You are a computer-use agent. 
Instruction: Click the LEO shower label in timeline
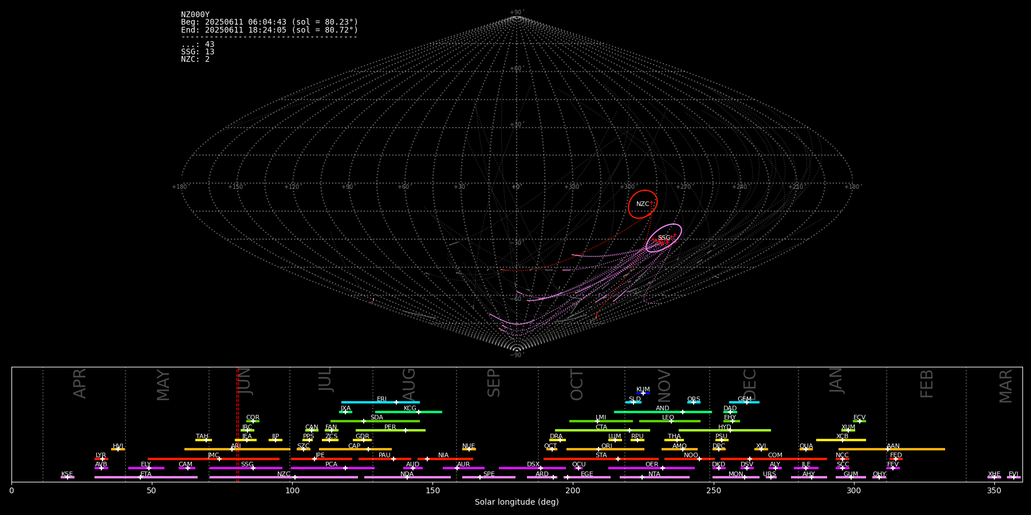(x=668, y=418)
